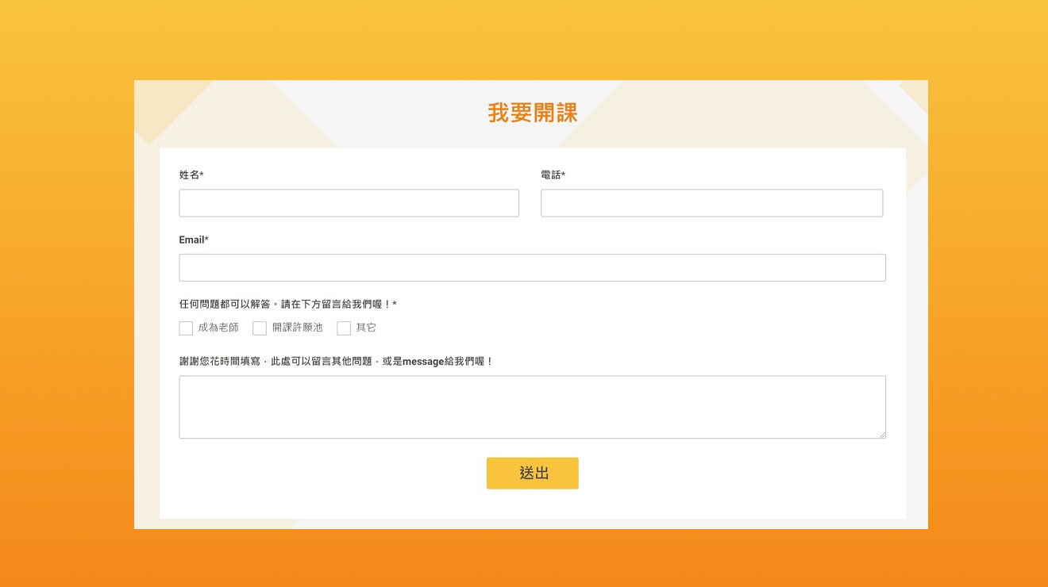Click the 姓名 name input field
The image size is (1048, 587).
click(x=349, y=203)
